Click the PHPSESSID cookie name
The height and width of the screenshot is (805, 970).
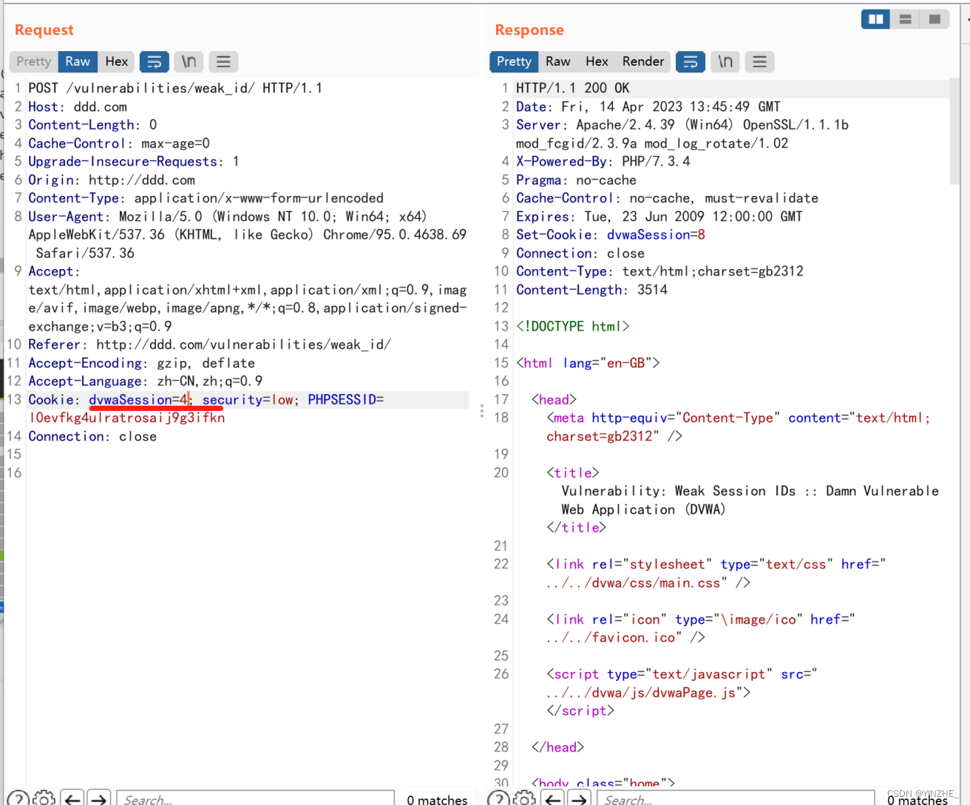[x=342, y=400]
